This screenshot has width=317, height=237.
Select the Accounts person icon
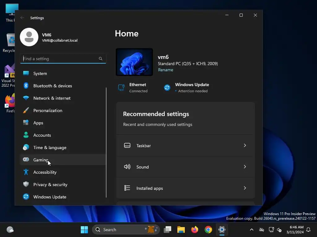pyautogui.click(x=26, y=135)
